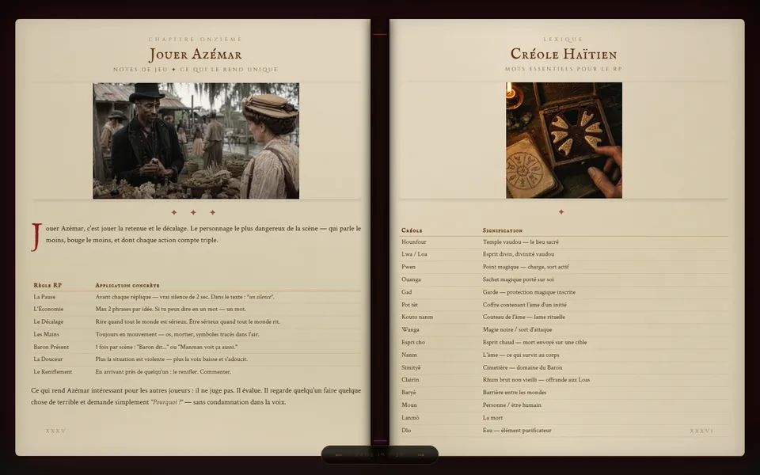Select the 'Gad' lexicon entry
Viewport: 760px width, 475px height.
pos(564,292)
